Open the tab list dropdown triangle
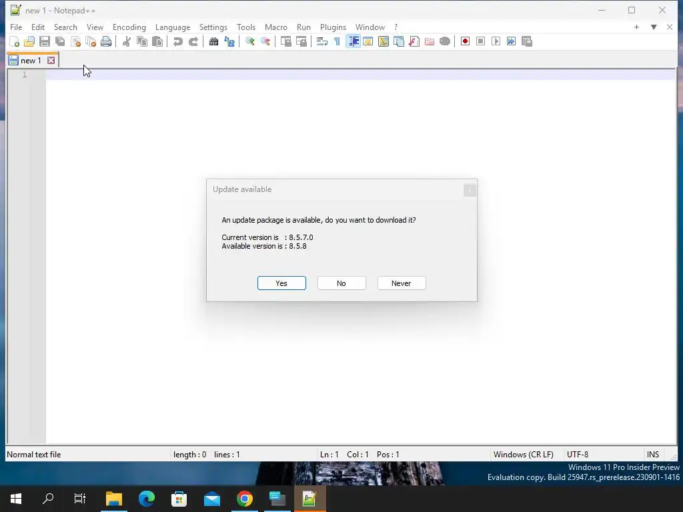 [x=654, y=27]
